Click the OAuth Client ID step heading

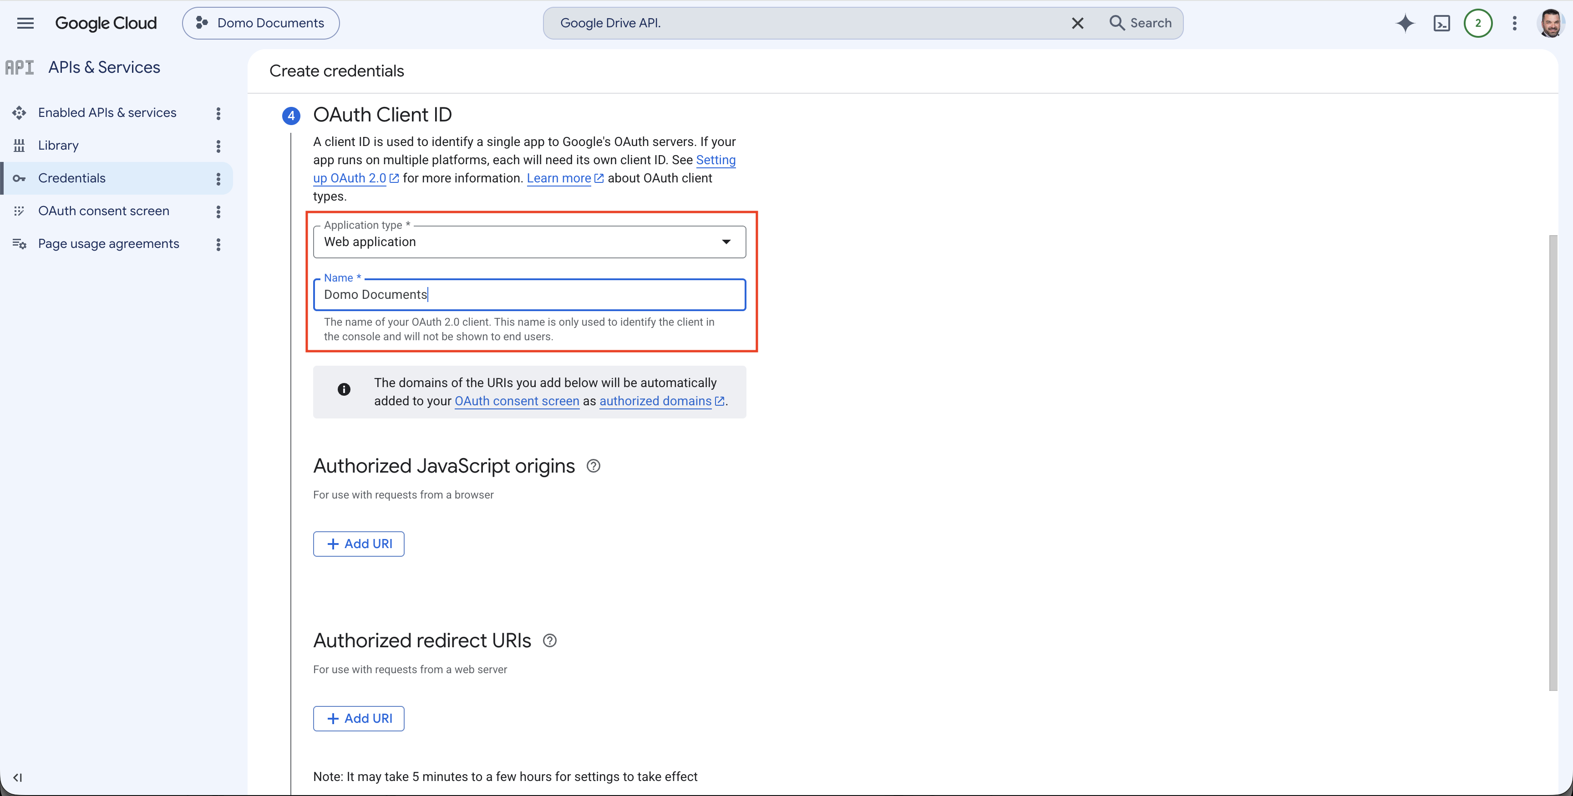[x=382, y=115]
